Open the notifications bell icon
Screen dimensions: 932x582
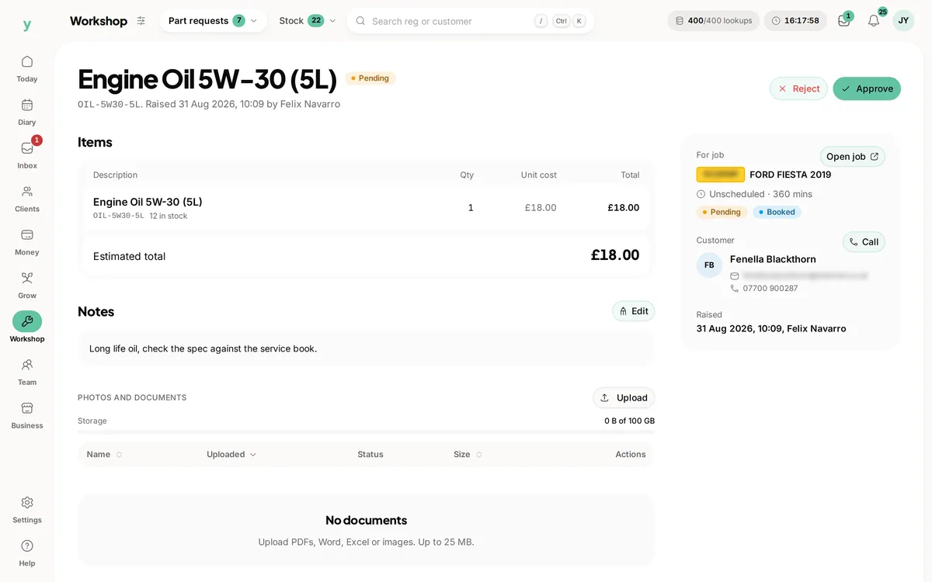click(874, 21)
